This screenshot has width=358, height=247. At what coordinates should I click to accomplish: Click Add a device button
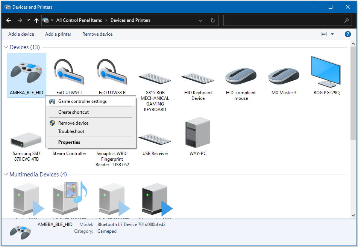21,34
